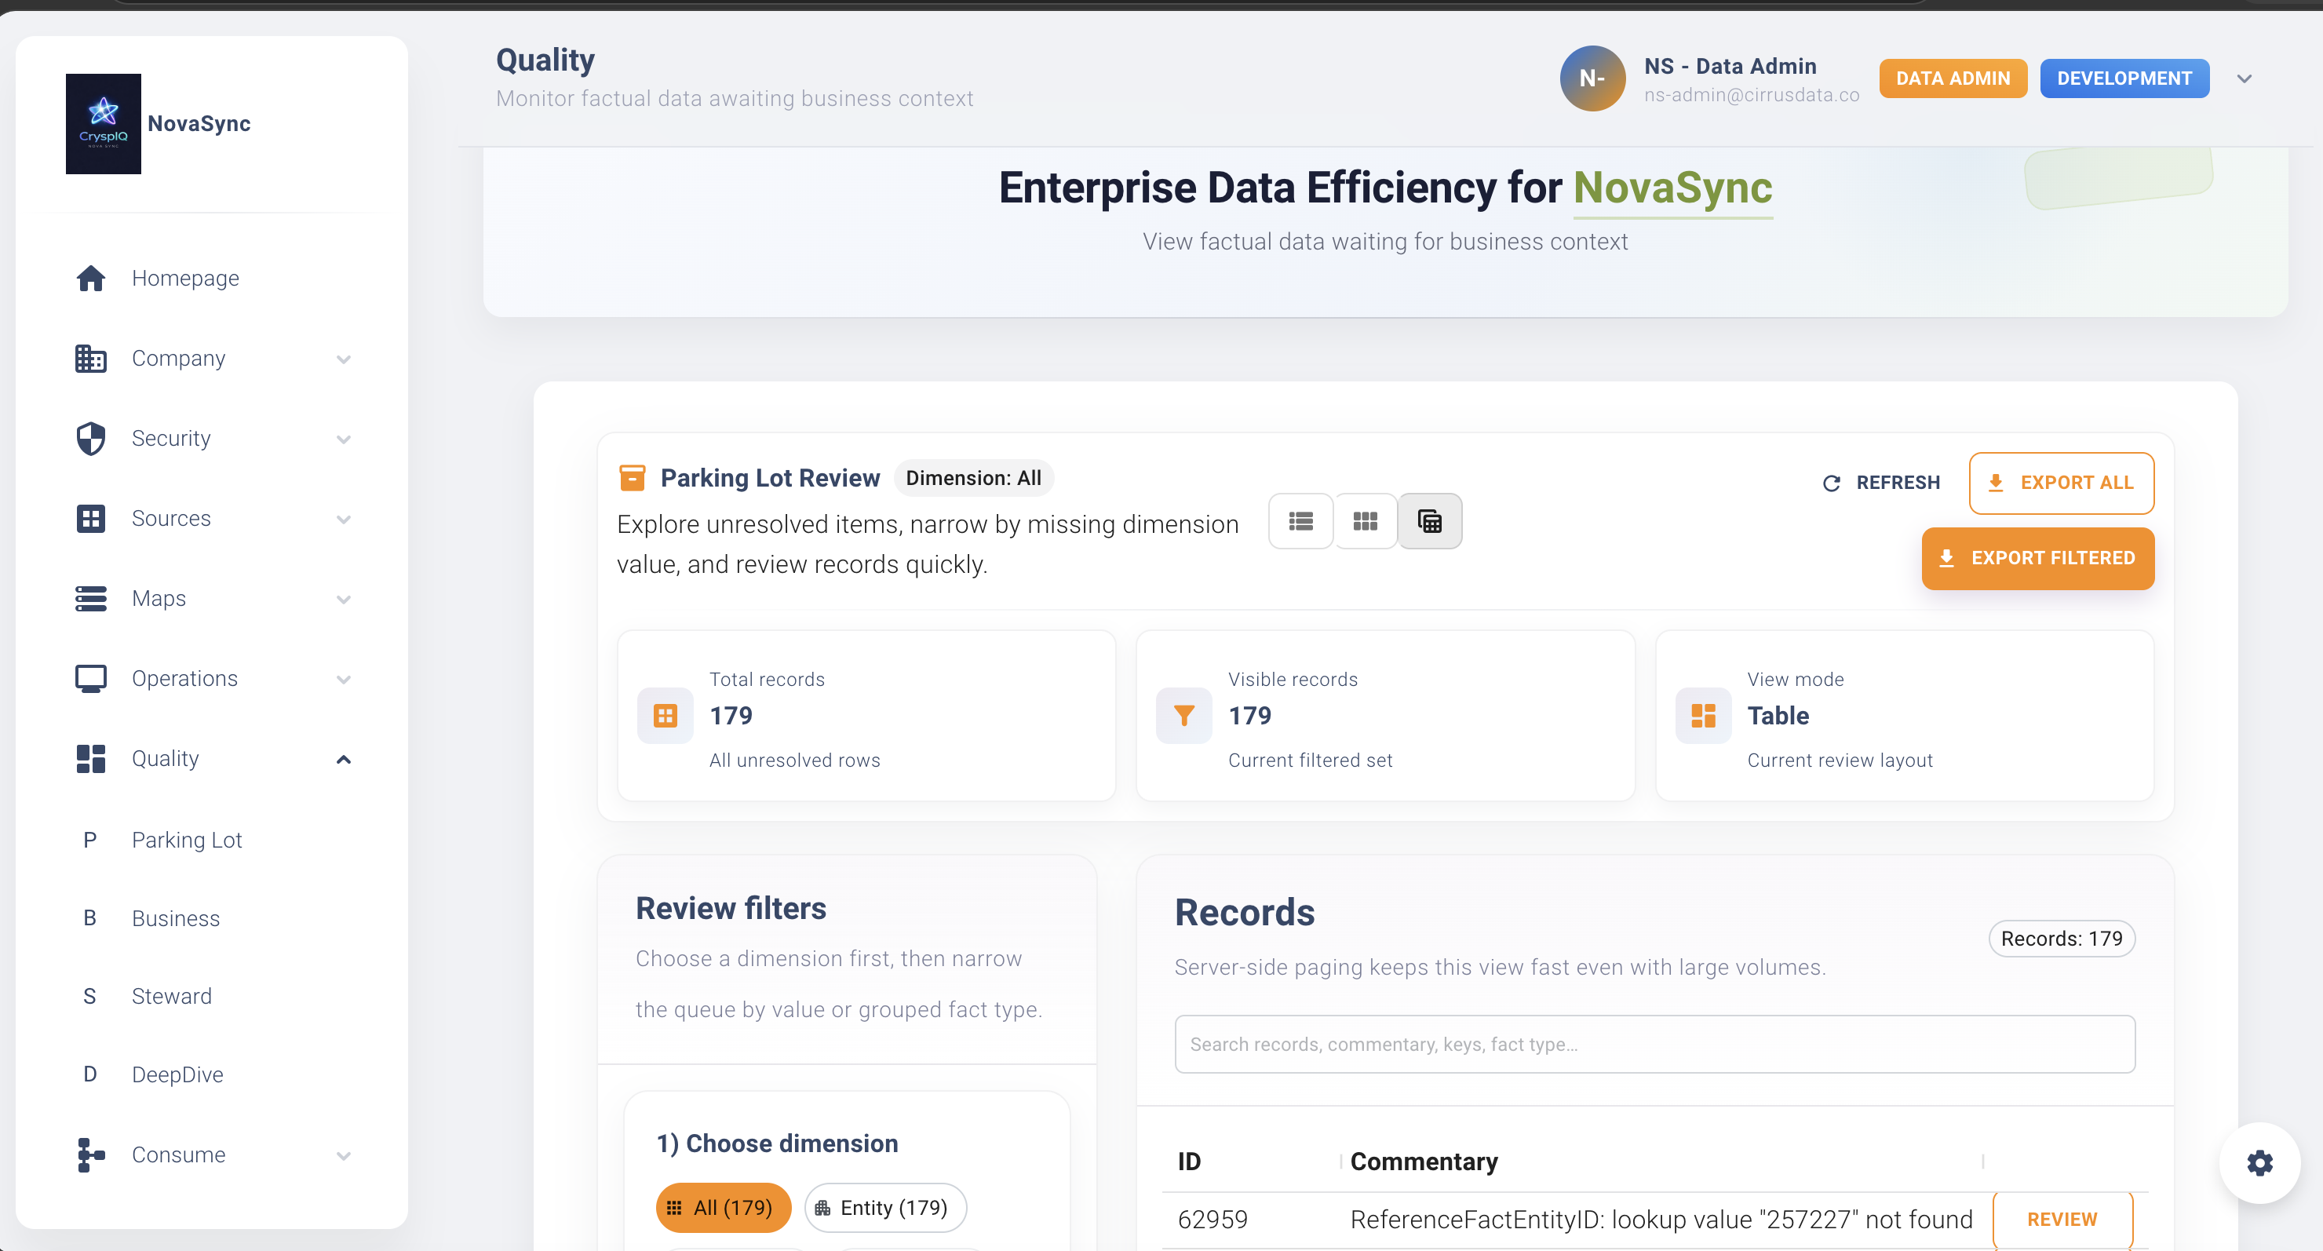Switch to list view layout
The width and height of the screenshot is (2323, 1251).
[1301, 521]
